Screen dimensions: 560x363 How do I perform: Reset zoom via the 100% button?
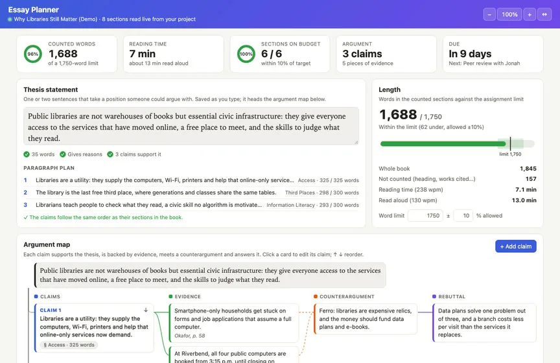coord(509,14)
